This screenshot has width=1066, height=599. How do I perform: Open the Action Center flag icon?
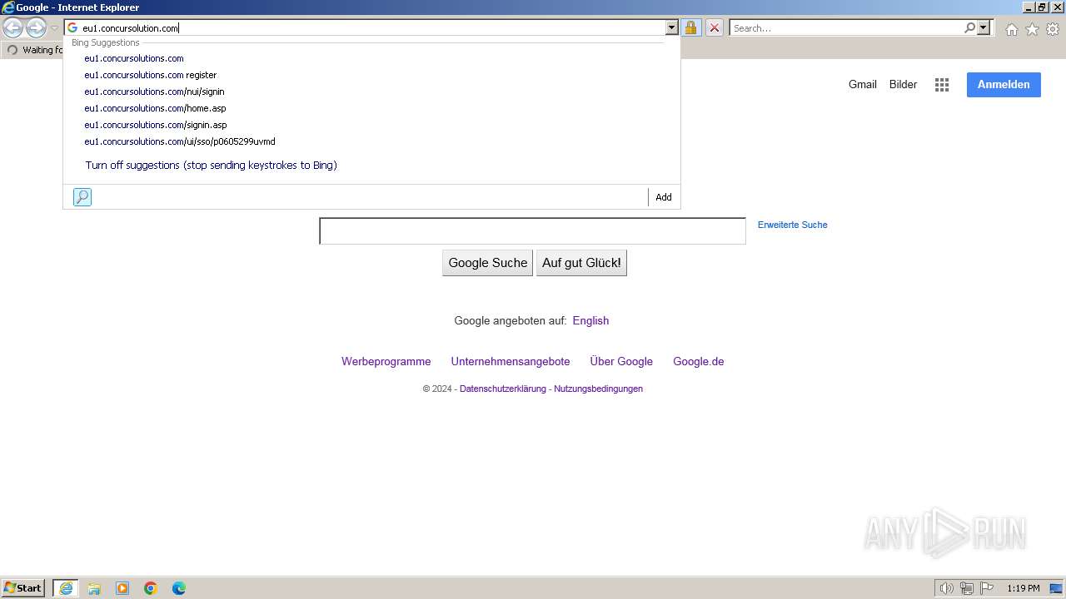(987, 588)
